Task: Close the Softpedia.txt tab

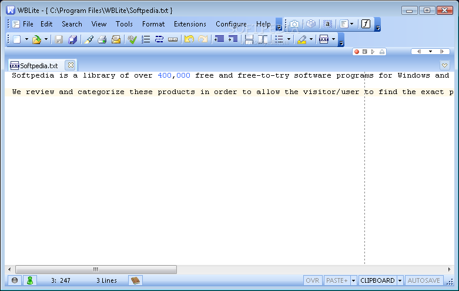Action: 71,65
